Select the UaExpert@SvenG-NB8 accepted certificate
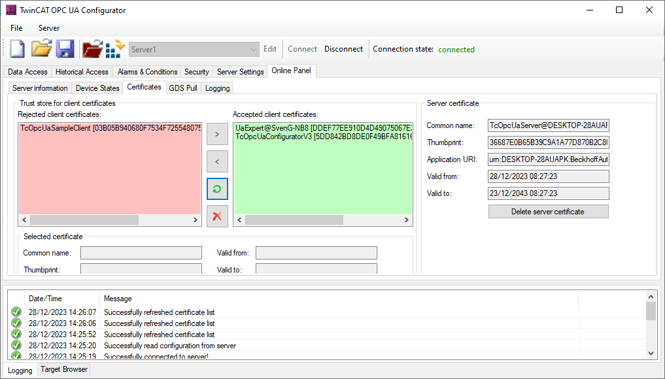Image resolution: width=665 pixels, height=379 pixels. [323, 128]
